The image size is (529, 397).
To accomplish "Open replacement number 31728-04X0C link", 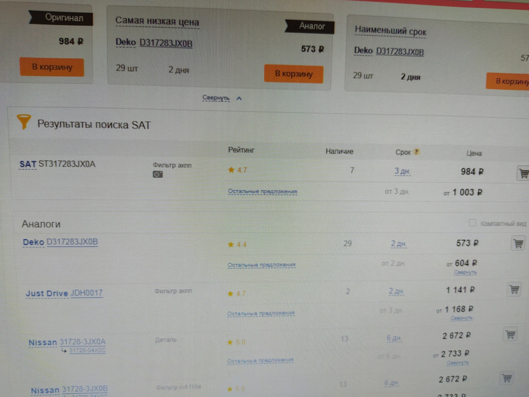I will 88,351.
